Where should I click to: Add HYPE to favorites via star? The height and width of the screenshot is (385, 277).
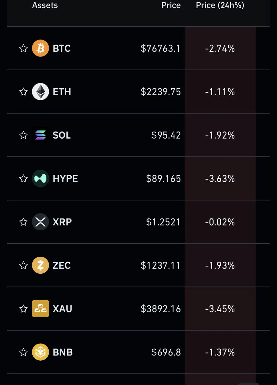tap(23, 178)
